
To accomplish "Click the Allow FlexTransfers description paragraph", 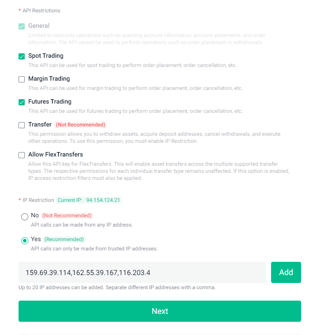I will [158, 171].
